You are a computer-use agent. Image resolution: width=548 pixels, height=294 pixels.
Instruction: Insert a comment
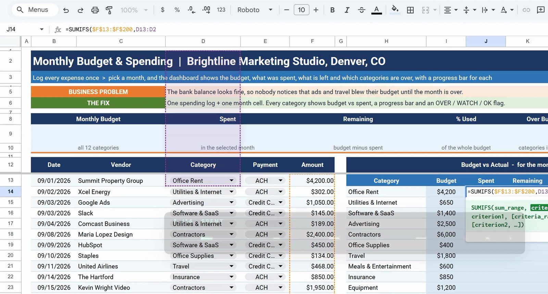pyautogui.click(x=540, y=10)
